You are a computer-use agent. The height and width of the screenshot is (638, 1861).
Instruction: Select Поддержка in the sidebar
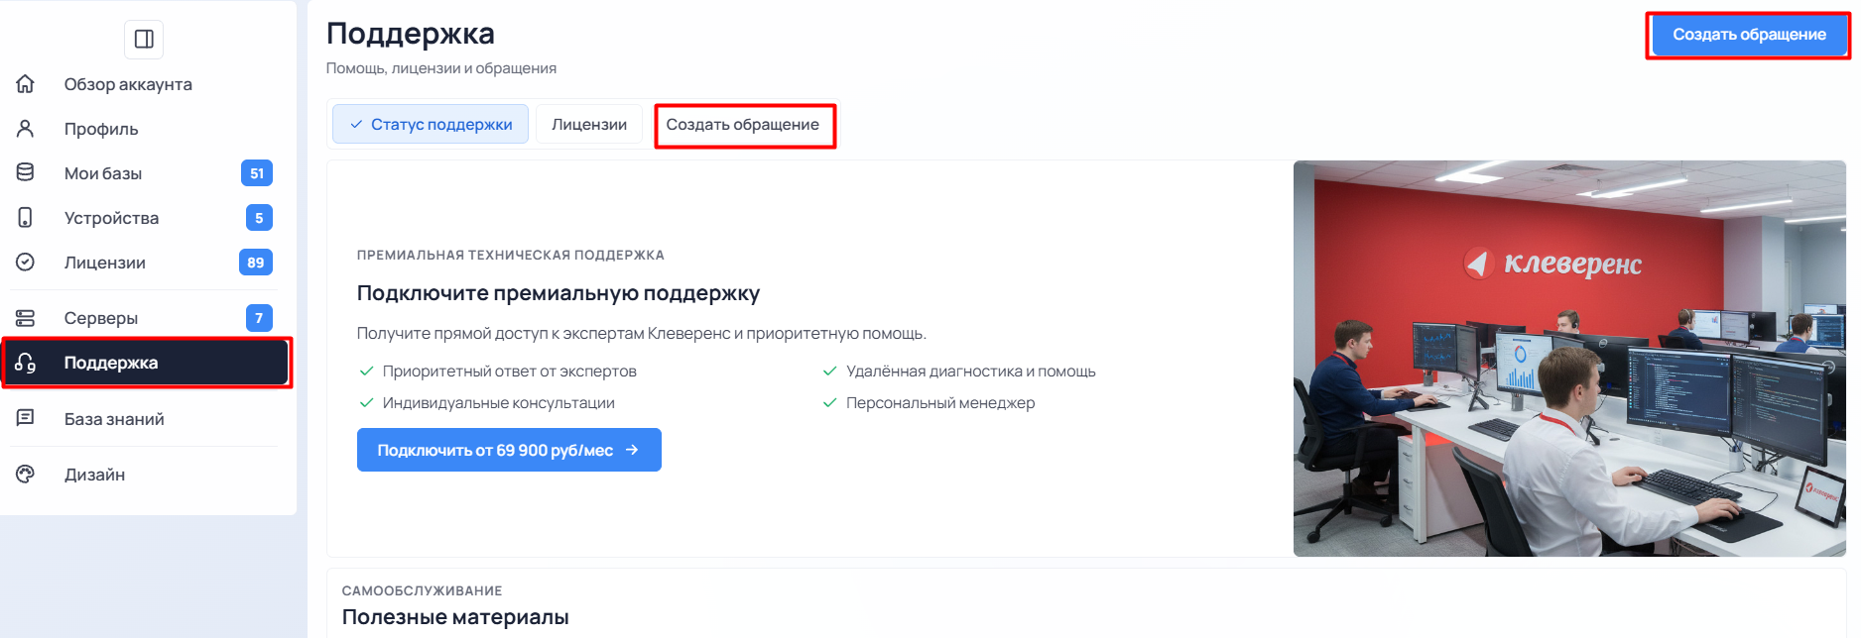pos(146,363)
